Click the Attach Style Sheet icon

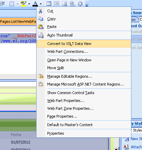click(126, 147)
